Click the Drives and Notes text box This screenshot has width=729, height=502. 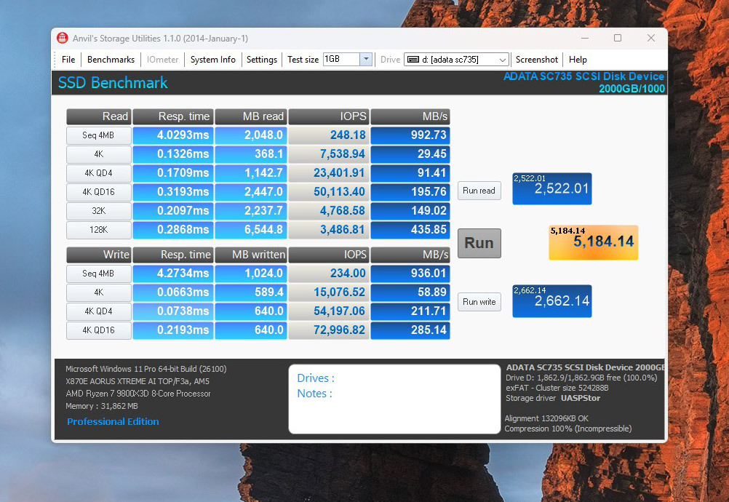coord(394,399)
